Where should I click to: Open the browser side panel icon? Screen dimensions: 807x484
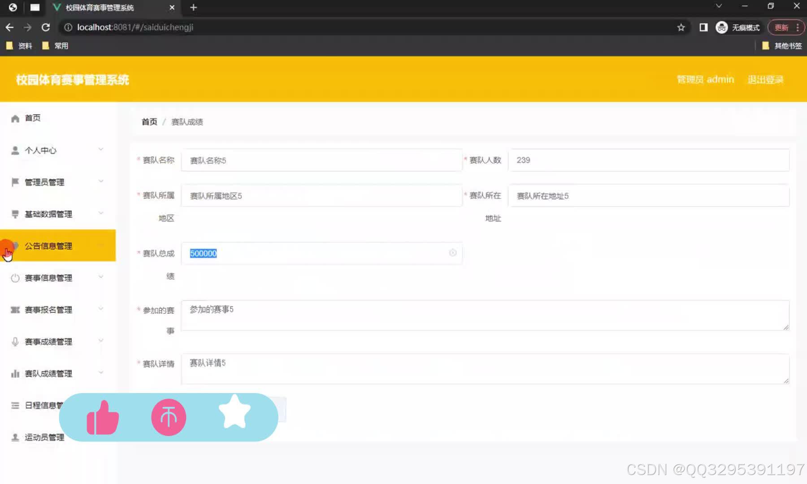[x=703, y=27]
